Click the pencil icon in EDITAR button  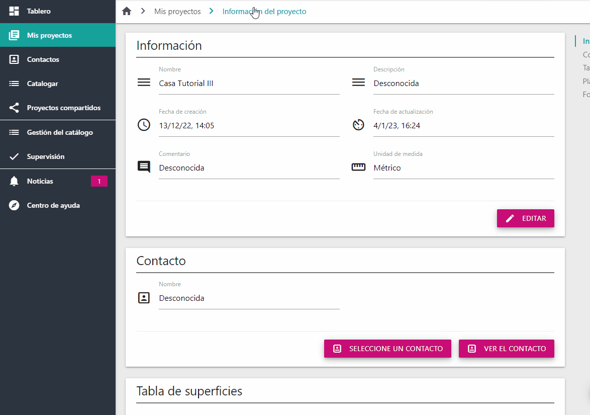coord(510,218)
